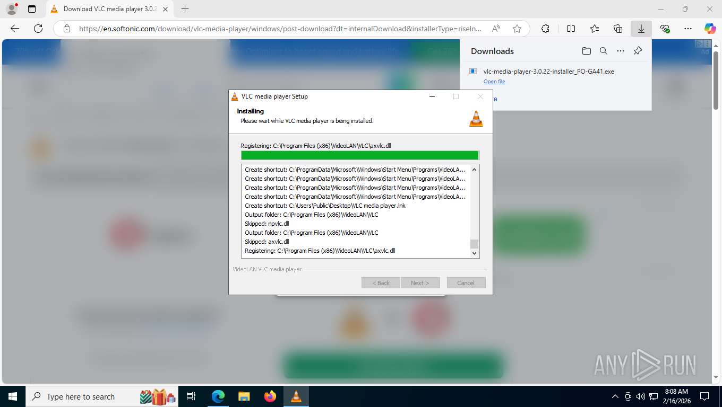Open File Explorer from the taskbar

[x=244, y=396]
